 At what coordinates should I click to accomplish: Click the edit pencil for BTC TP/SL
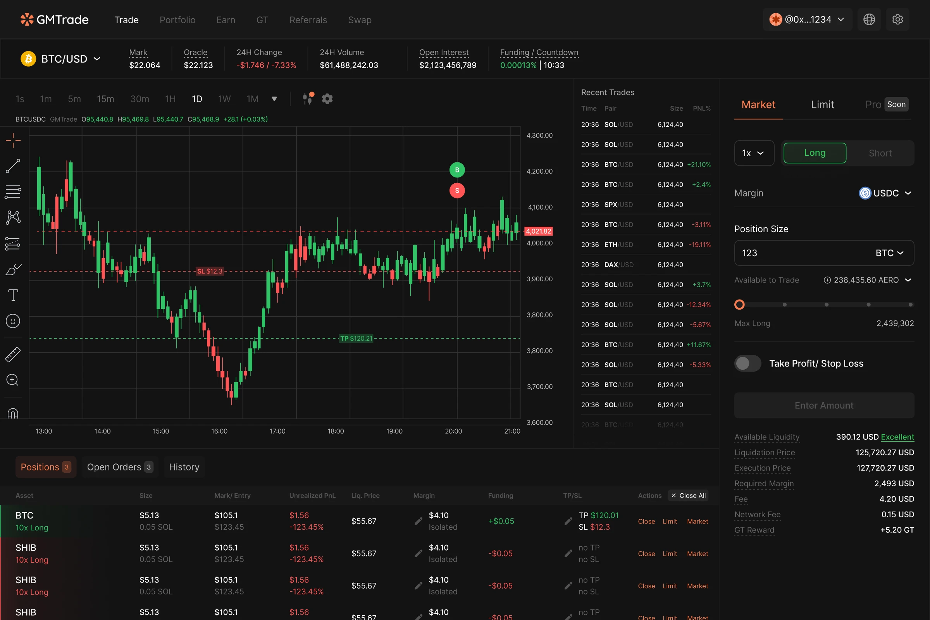point(568,521)
